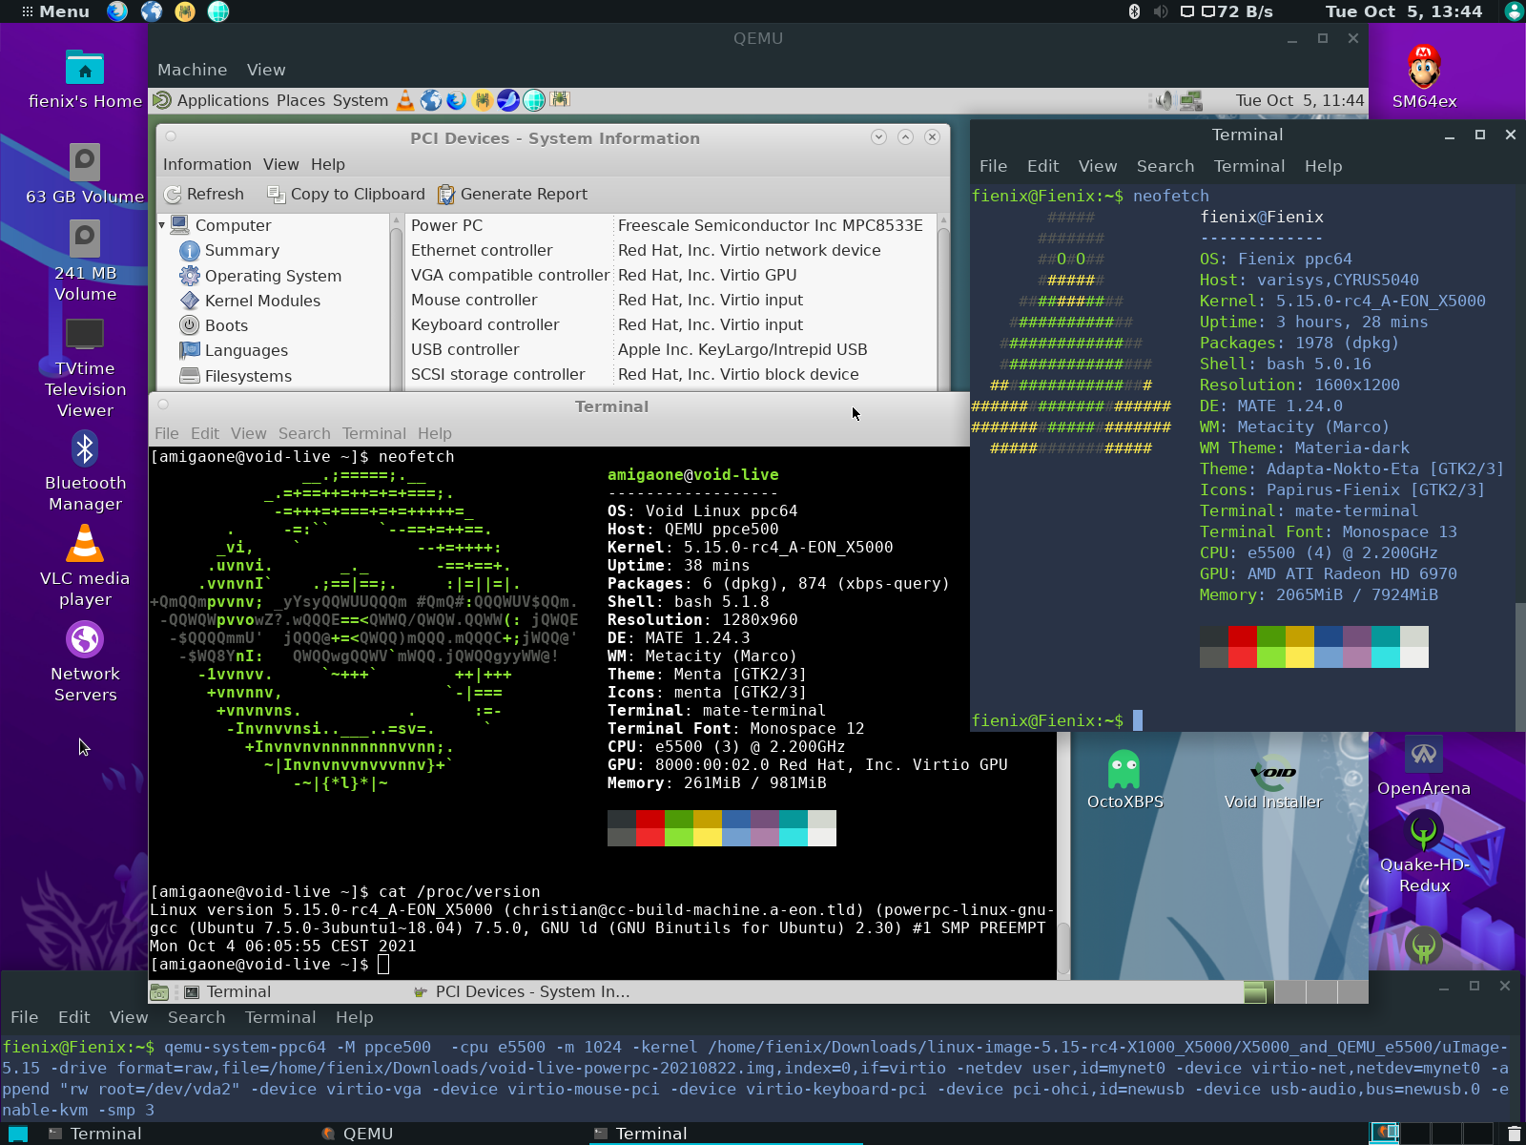The width and height of the screenshot is (1526, 1145).
Task: Switch to the second workspace in host pager
Action: coord(1414,1134)
